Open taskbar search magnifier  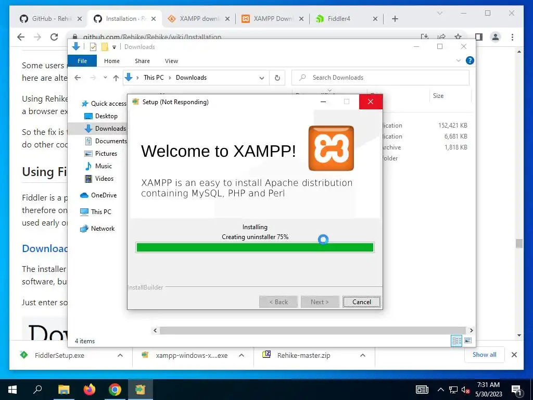37,390
